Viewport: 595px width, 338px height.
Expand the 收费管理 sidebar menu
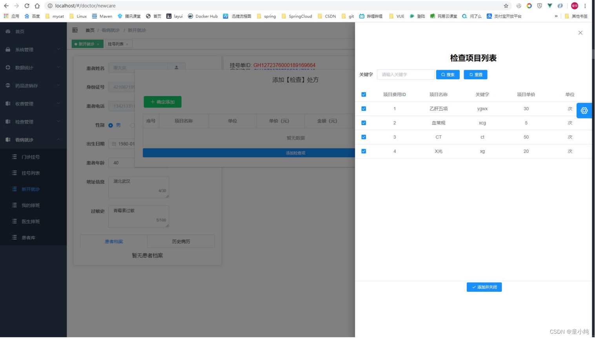click(x=33, y=104)
